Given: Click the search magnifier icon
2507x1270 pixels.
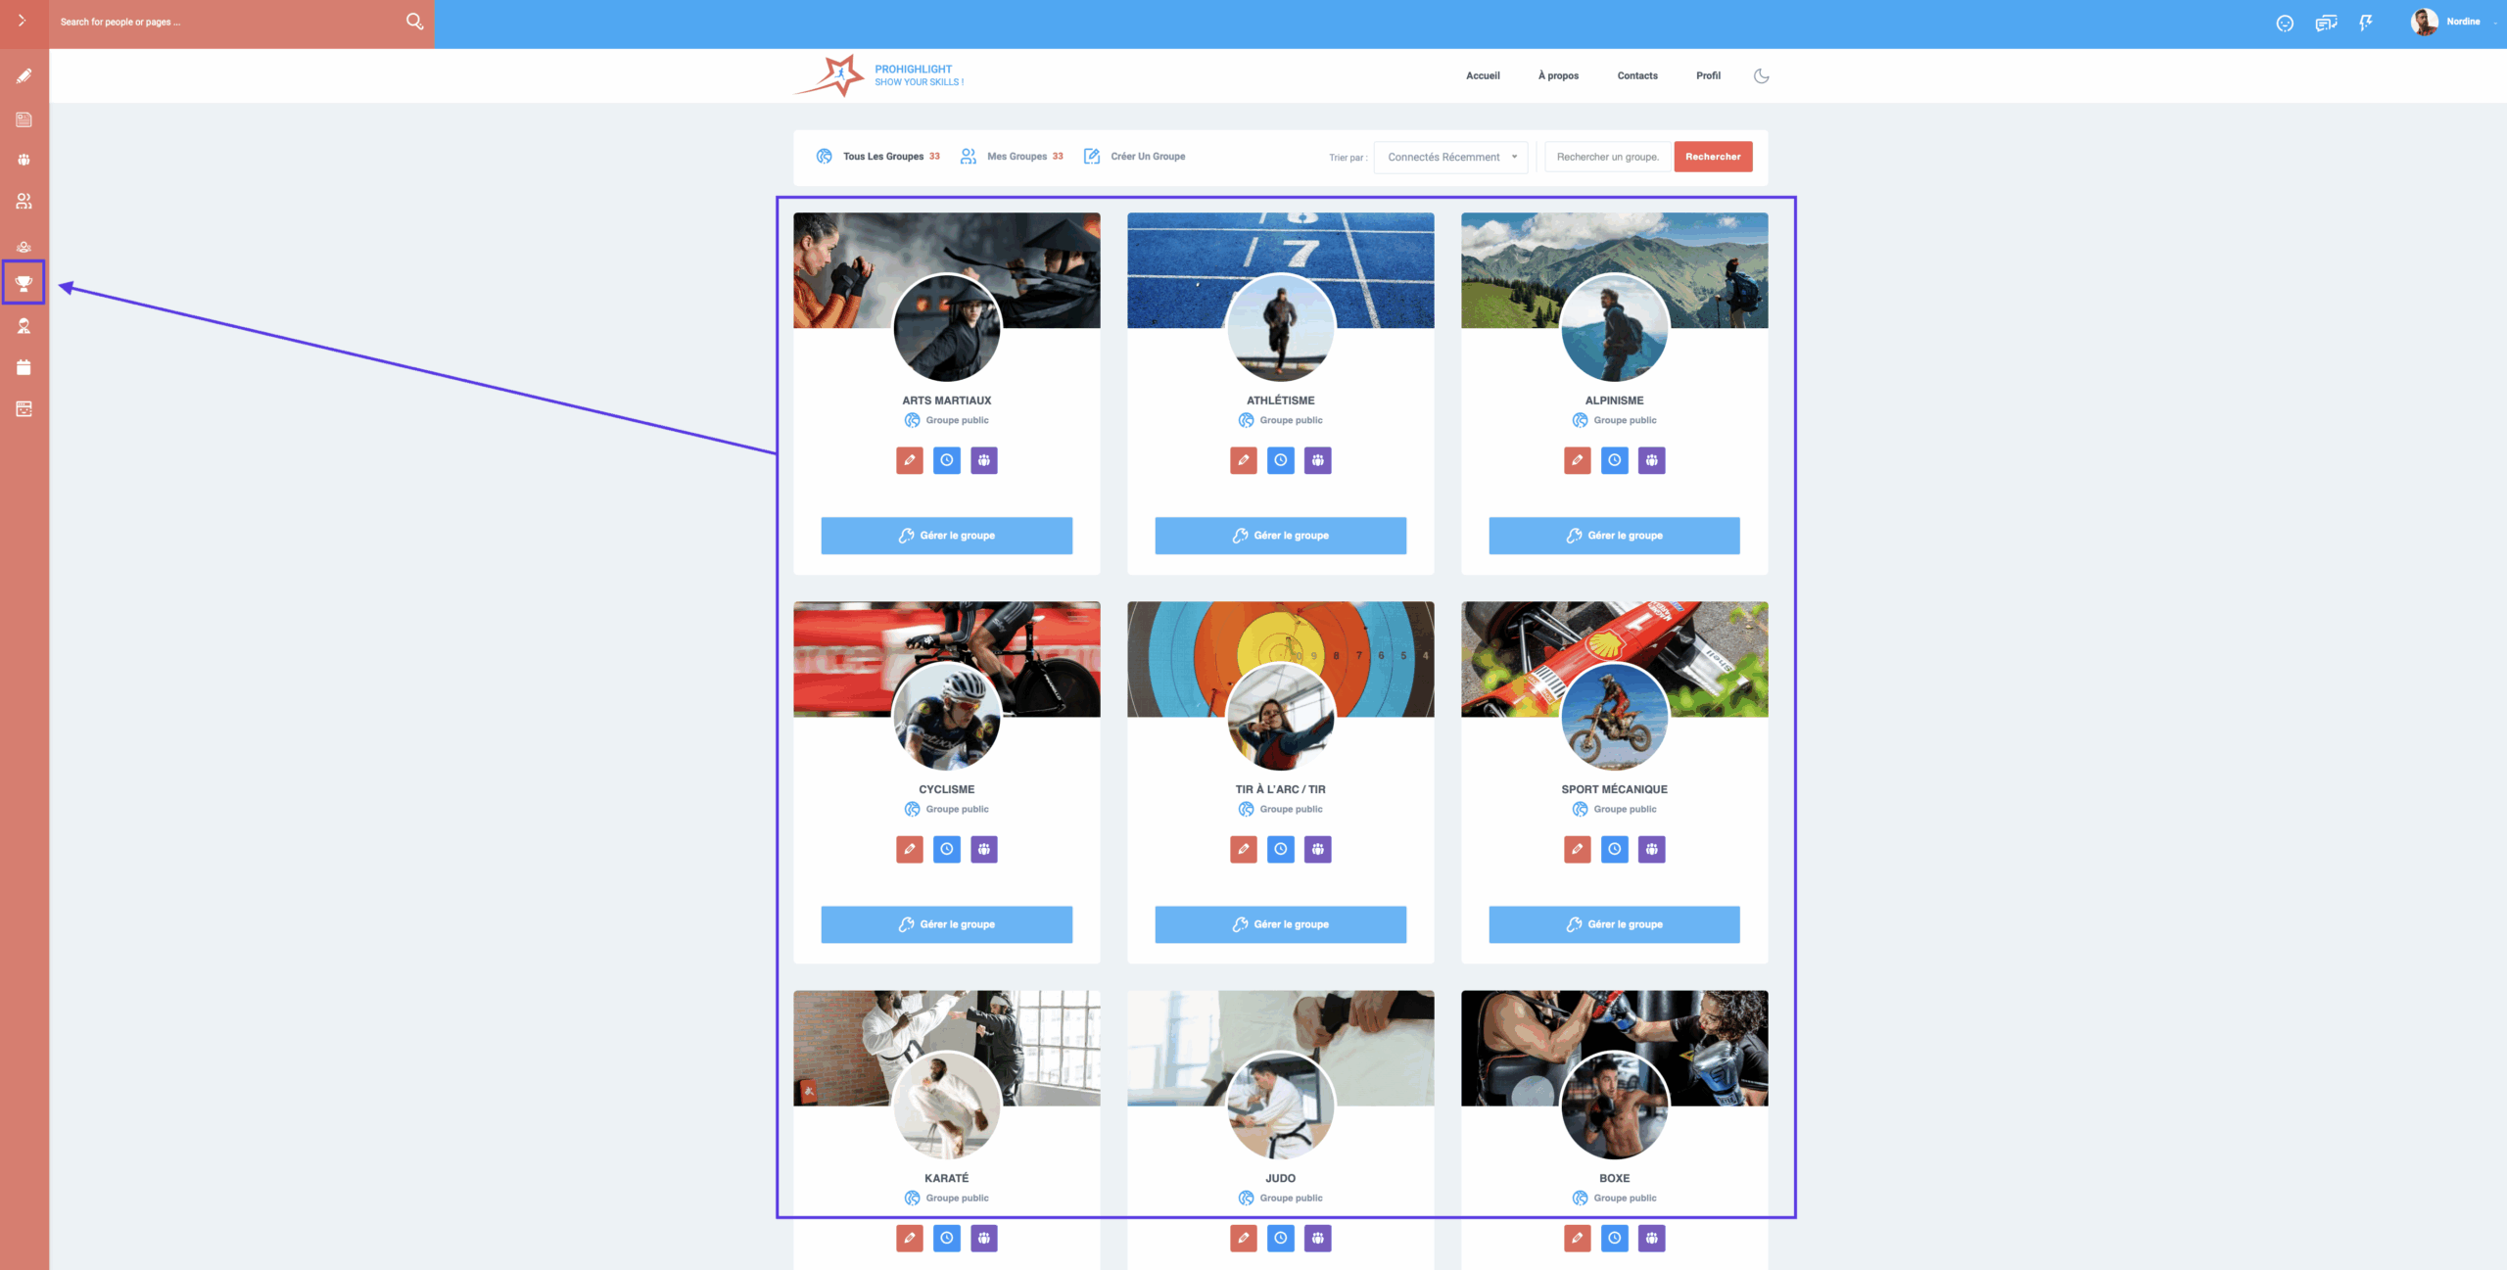Looking at the screenshot, I should click(x=414, y=22).
